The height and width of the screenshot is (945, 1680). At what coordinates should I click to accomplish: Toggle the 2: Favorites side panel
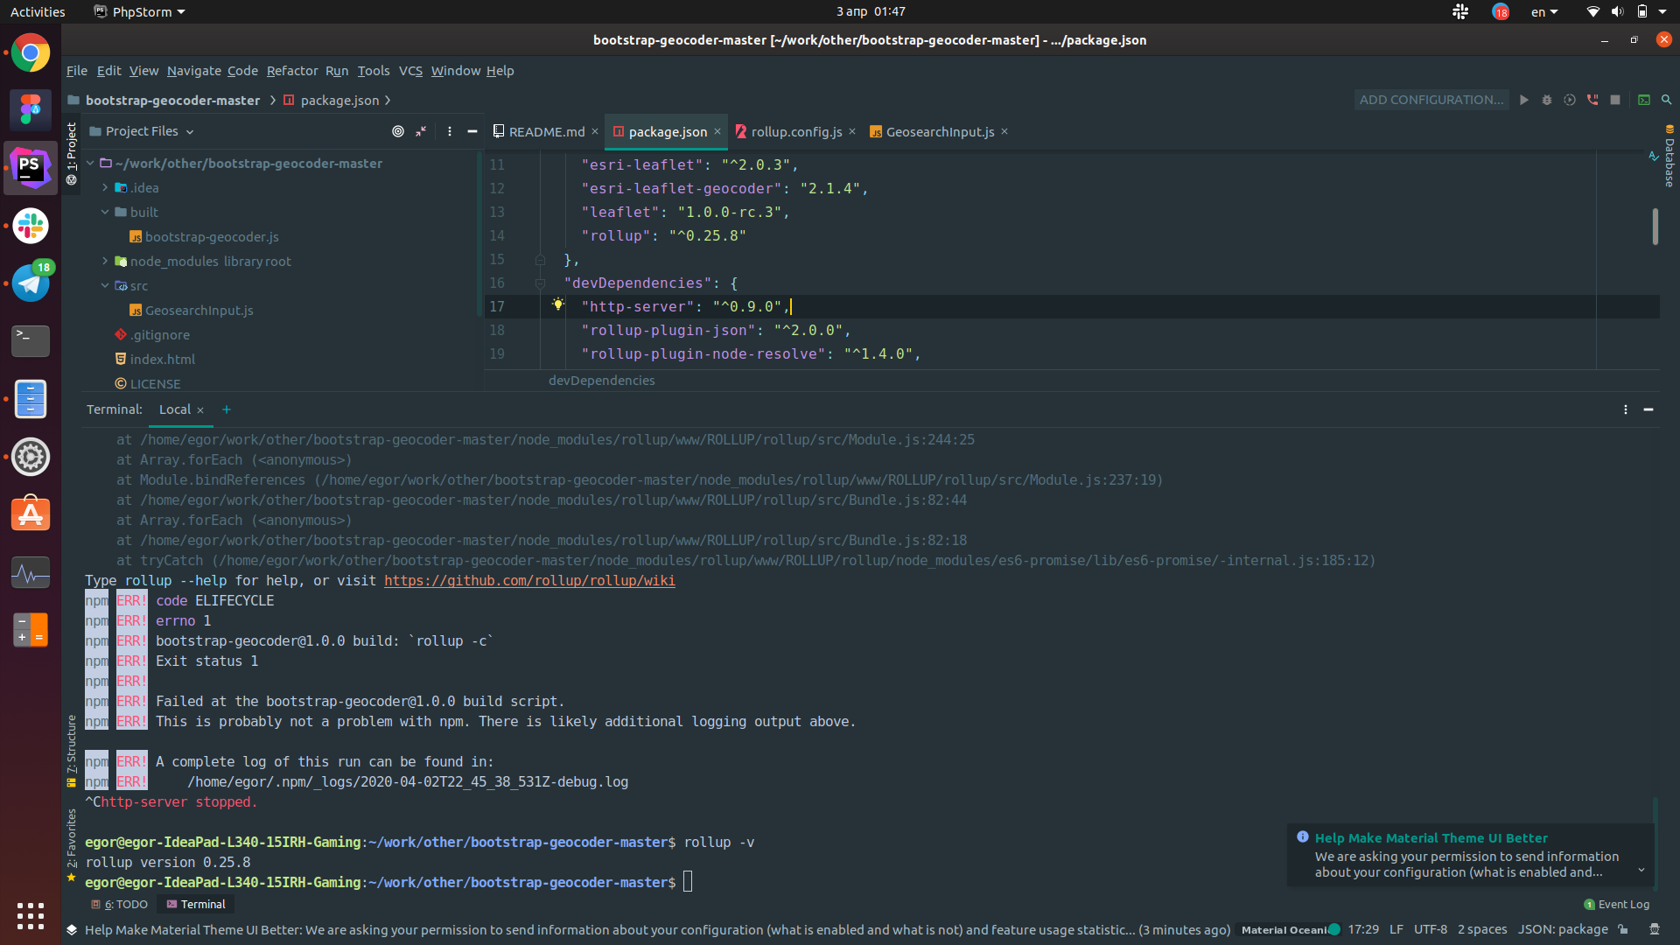[72, 844]
